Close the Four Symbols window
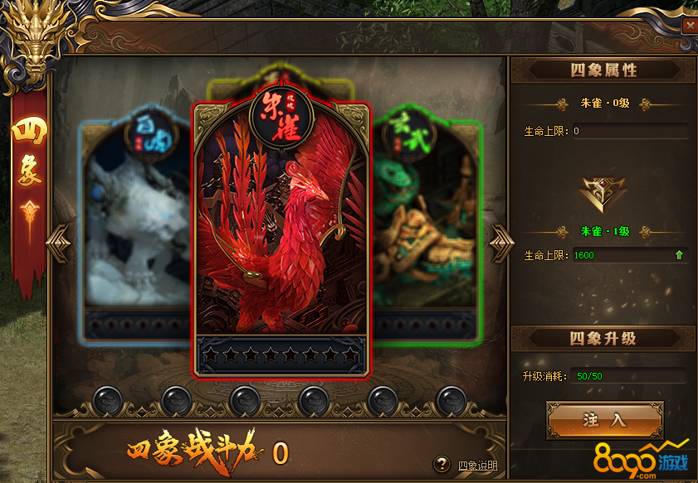Viewport: 698px width, 483px height. 690,26
